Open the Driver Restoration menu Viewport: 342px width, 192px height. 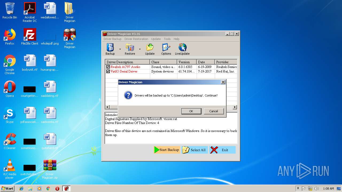136,39
